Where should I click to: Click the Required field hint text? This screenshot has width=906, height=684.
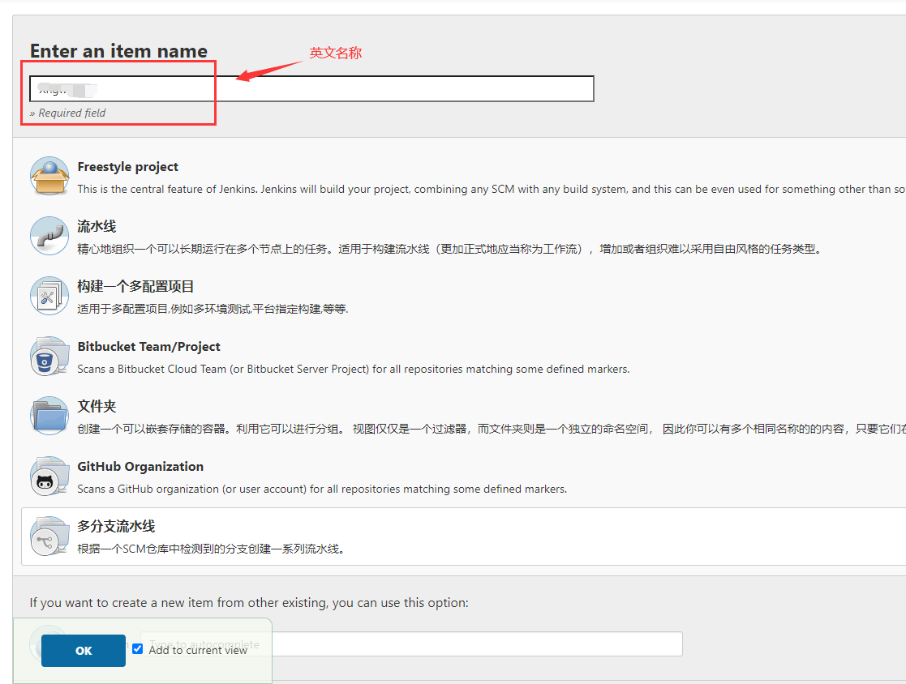(x=67, y=113)
